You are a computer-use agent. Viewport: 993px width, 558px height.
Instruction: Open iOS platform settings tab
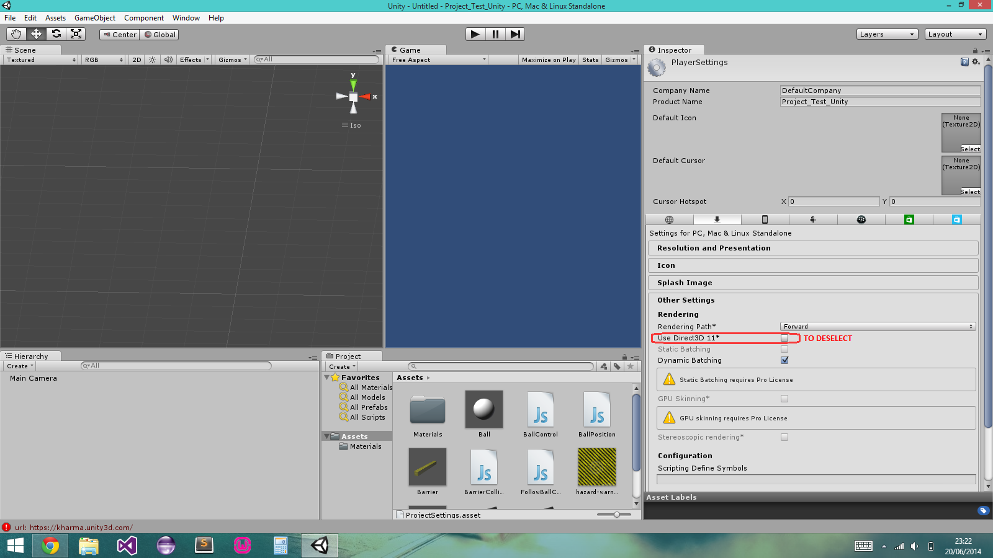[765, 219]
